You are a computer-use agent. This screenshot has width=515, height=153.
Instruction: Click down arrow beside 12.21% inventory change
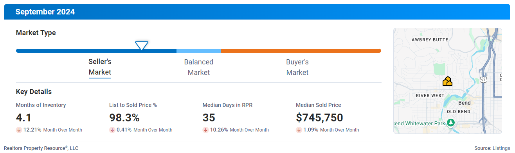coord(19,130)
